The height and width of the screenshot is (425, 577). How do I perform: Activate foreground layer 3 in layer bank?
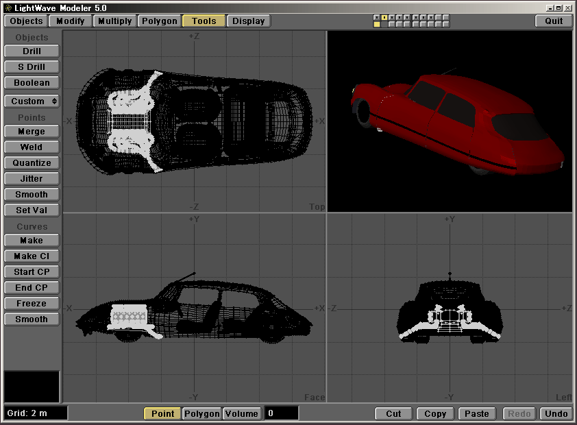click(392, 17)
